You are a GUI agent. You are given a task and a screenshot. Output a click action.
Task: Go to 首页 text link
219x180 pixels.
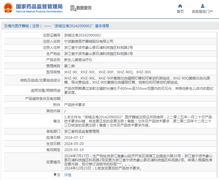point(180,12)
